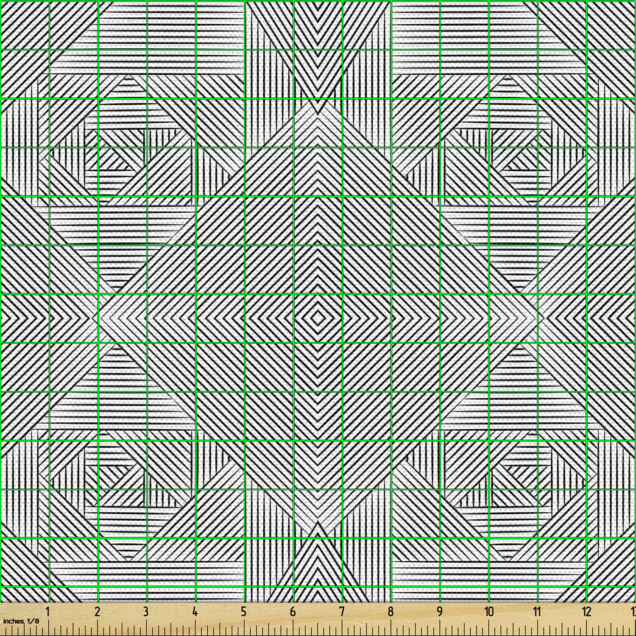636x636 pixels.
Task: Click the number 9 on the ruler
Action: [439, 611]
